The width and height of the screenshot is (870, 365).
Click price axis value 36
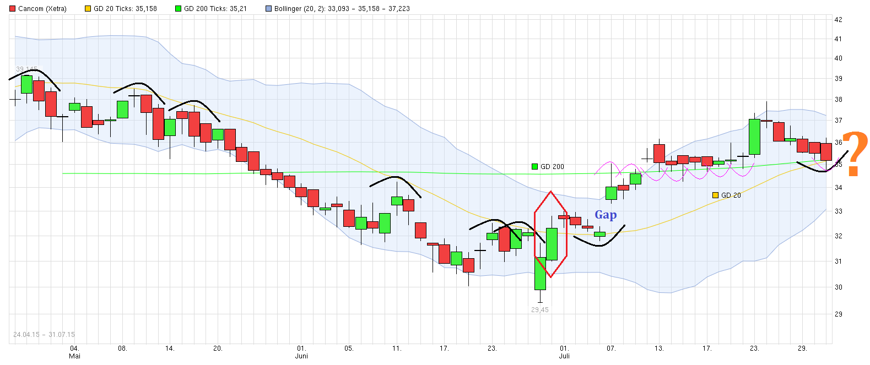click(x=838, y=143)
